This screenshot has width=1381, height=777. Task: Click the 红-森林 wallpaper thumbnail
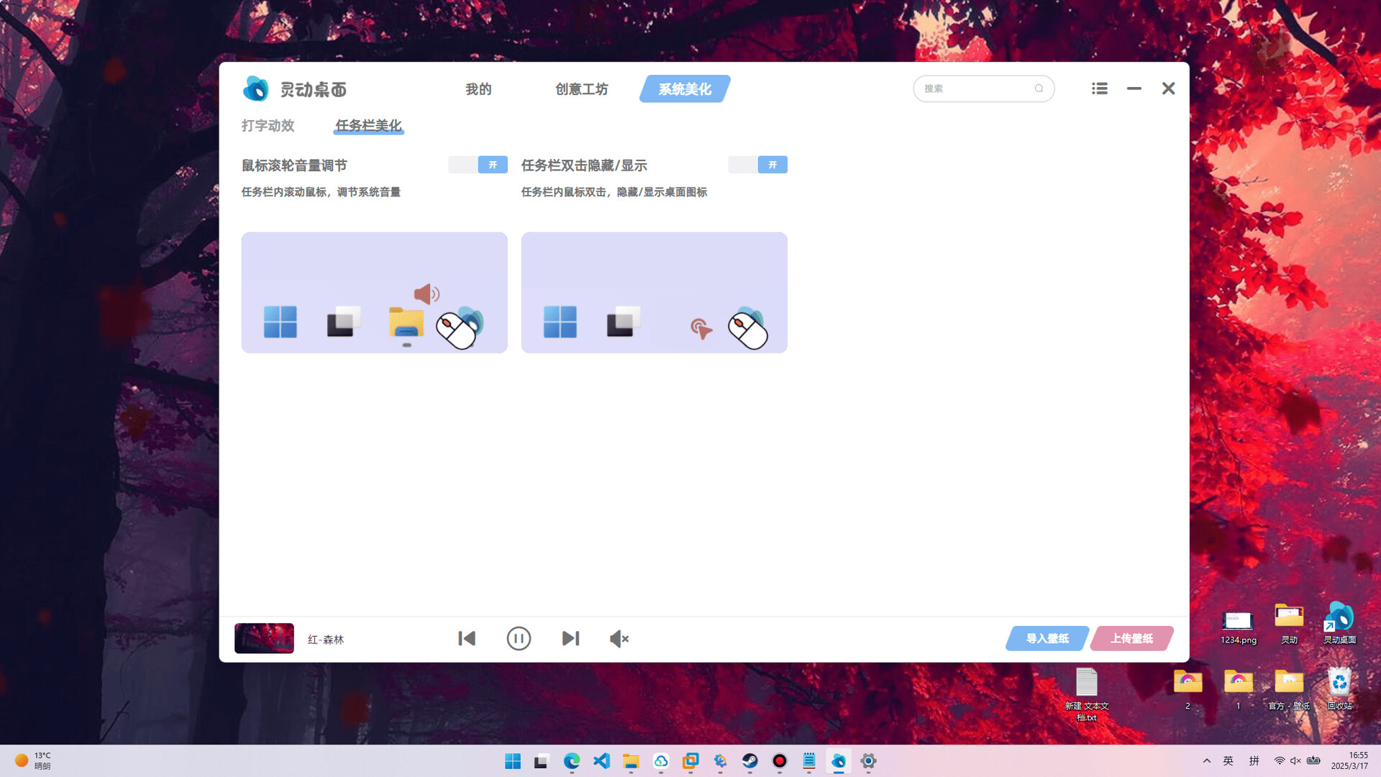pyautogui.click(x=264, y=638)
